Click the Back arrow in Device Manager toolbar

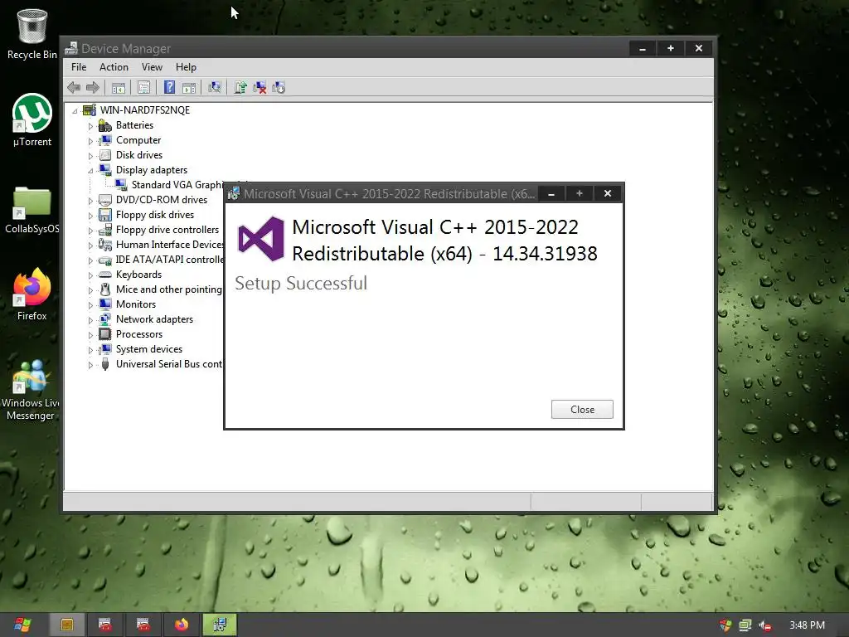pyautogui.click(x=74, y=87)
